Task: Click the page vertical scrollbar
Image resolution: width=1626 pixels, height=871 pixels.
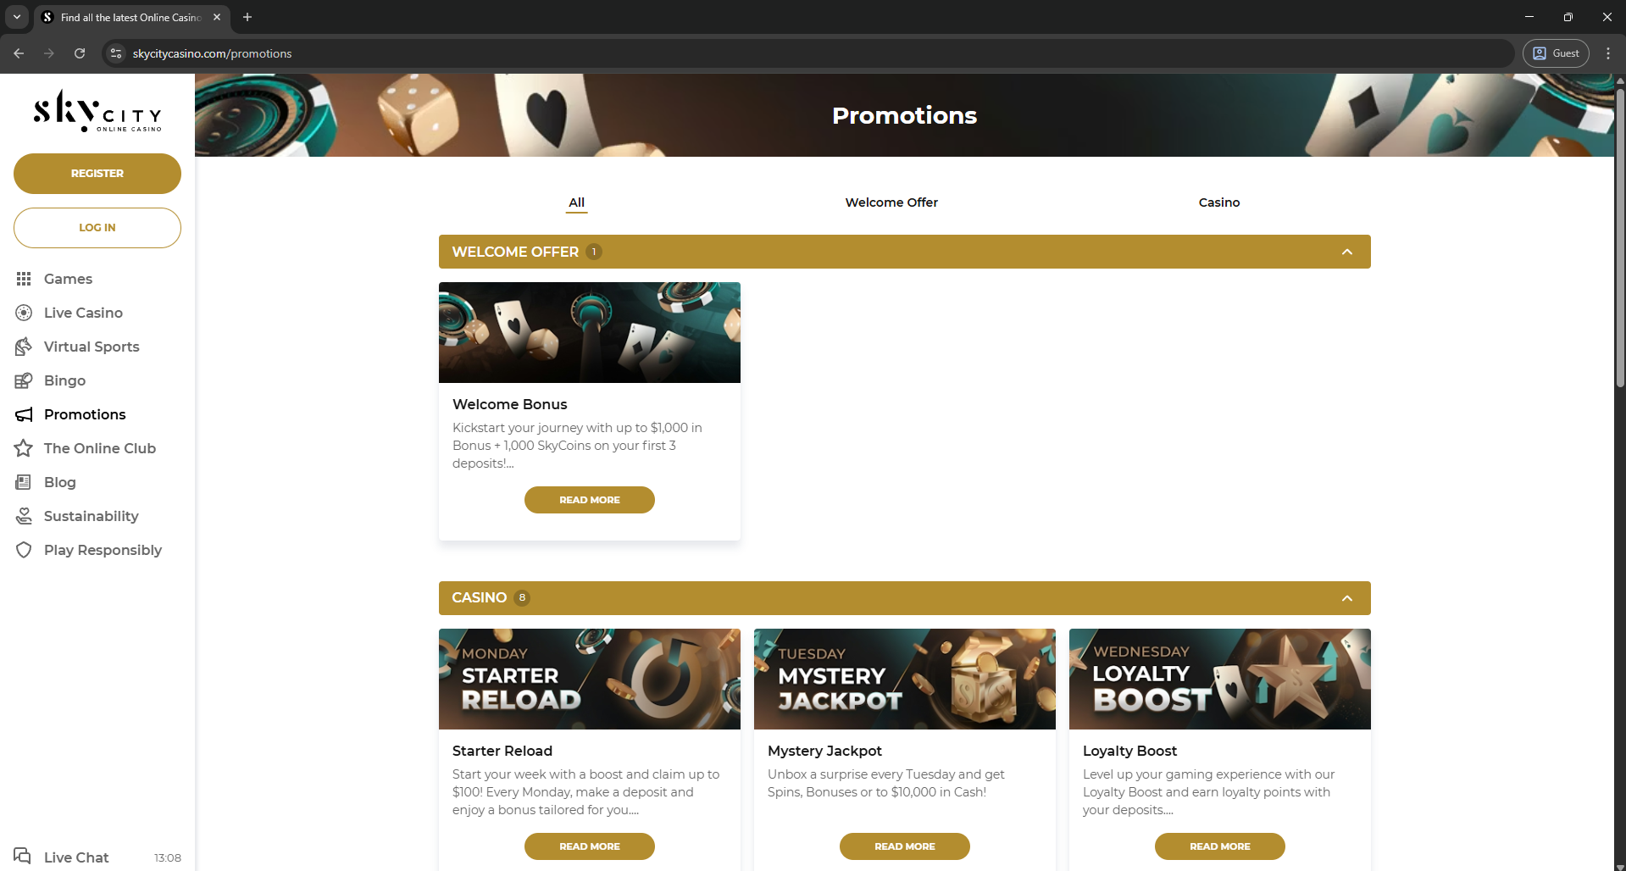Action: click(x=1620, y=237)
